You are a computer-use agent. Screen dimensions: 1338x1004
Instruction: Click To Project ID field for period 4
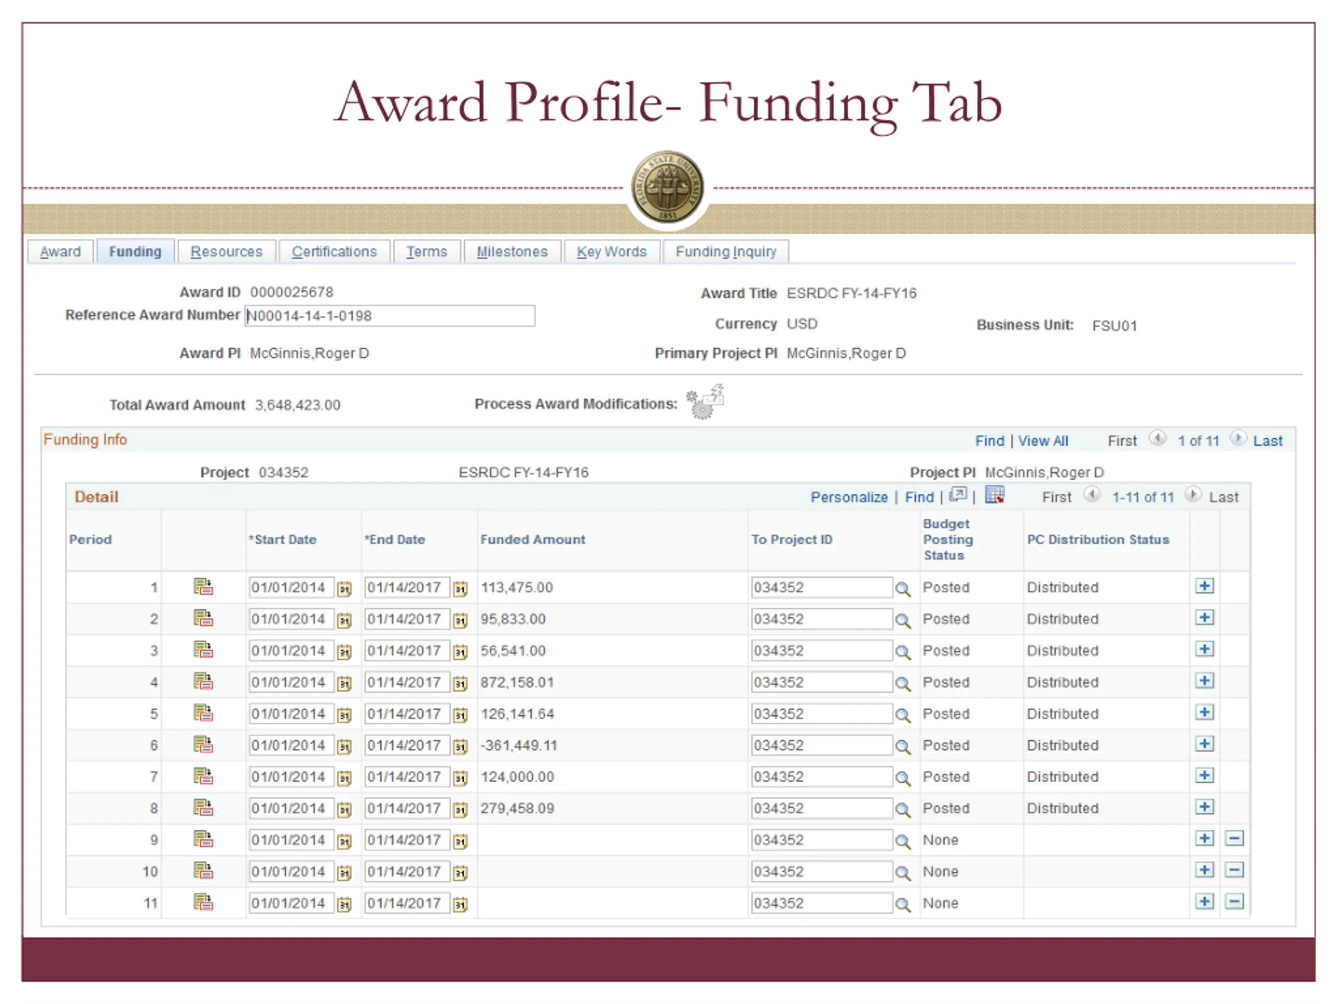pyautogui.click(x=822, y=682)
